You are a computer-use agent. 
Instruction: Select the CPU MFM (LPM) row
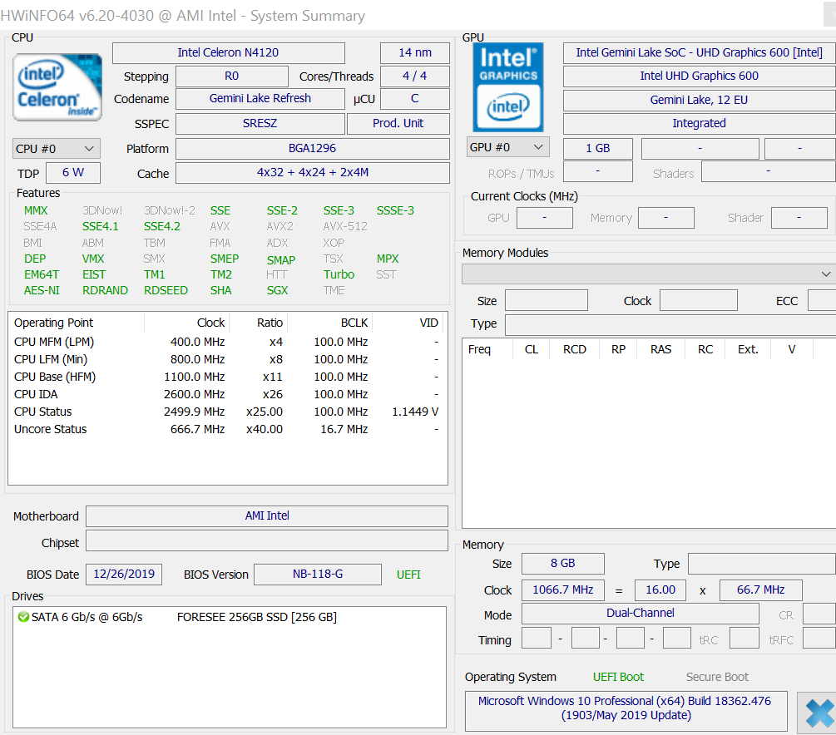[x=228, y=342]
